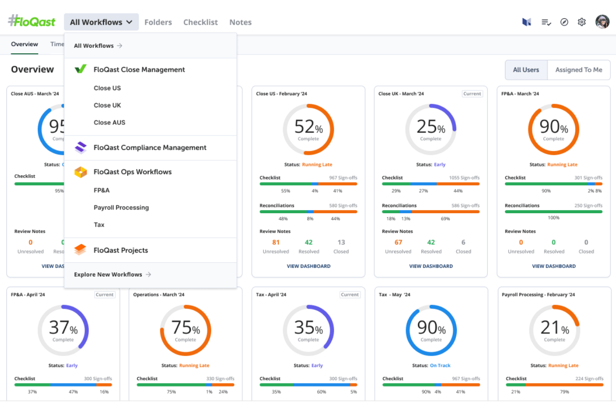Click FP&A April 37% progress ring
The width and height of the screenshot is (616, 411).
click(x=63, y=330)
